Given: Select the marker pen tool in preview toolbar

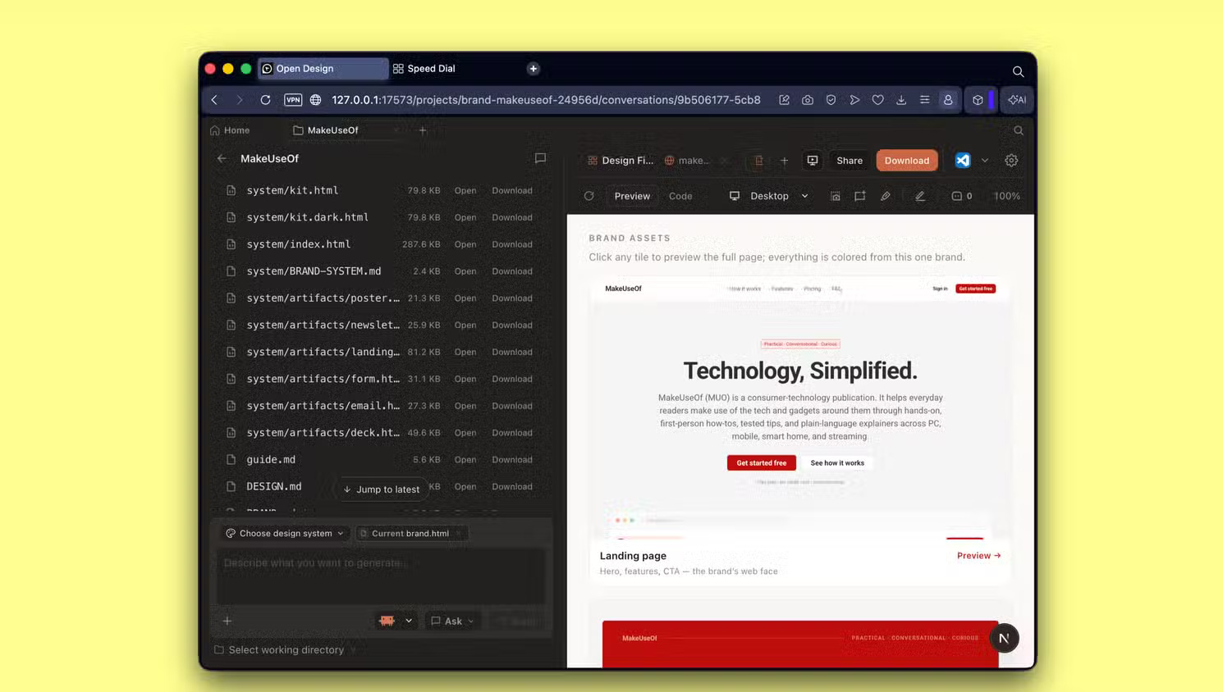Looking at the screenshot, I should (x=886, y=196).
